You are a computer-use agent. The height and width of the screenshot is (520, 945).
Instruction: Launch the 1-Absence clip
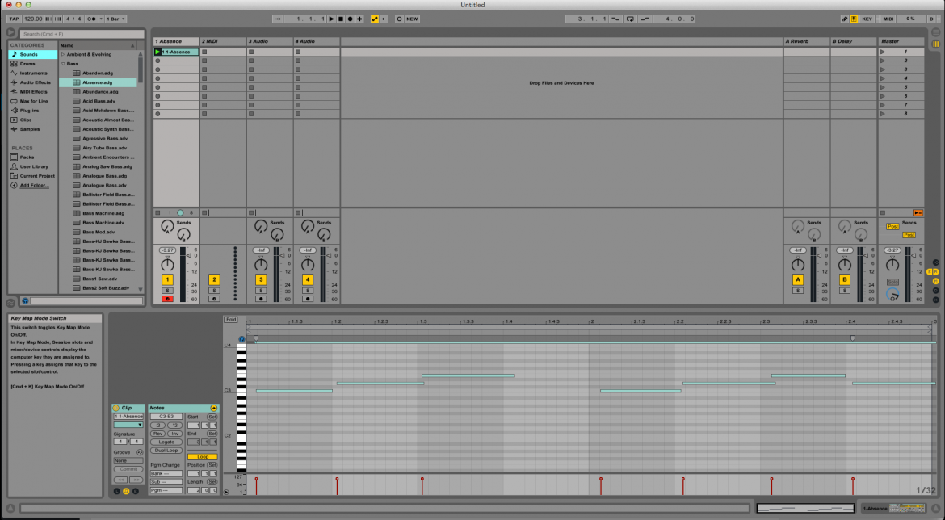click(157, 52)
